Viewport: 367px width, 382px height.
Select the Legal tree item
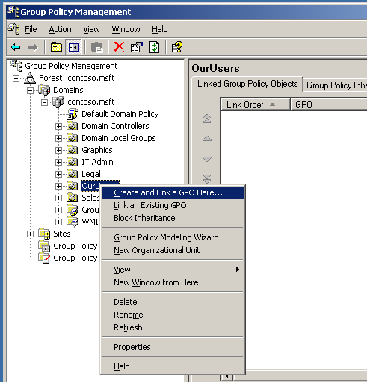click(91, 174)
